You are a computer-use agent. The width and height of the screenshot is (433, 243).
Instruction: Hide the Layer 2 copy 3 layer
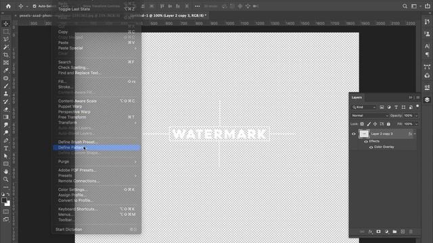point(353,134)
